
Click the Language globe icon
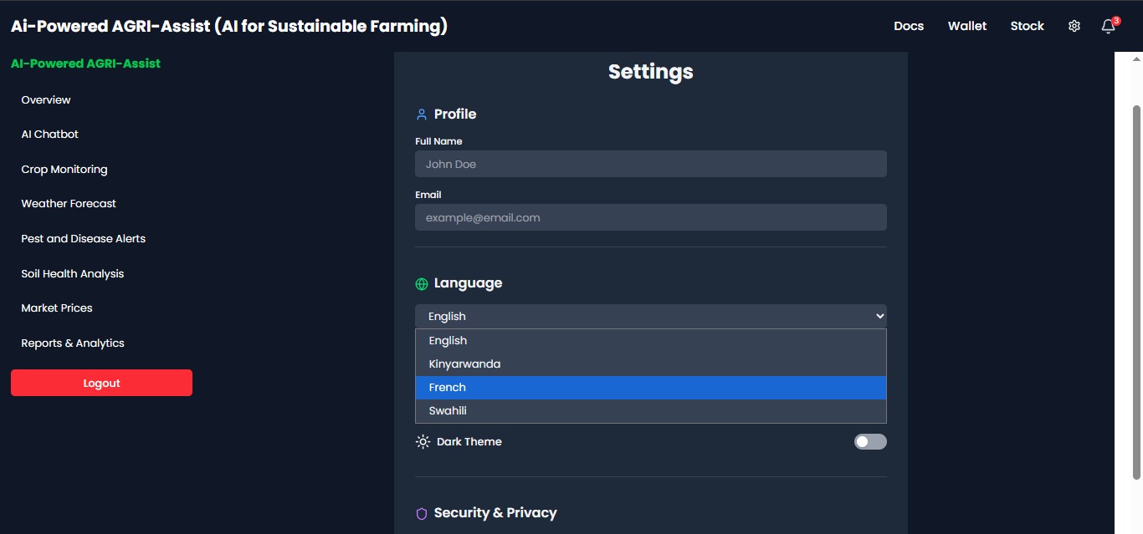[x=422, y=284]
